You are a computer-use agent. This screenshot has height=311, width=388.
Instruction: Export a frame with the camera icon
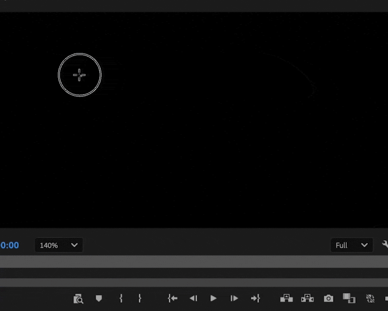pyautogui.click(x=328, y=298)
